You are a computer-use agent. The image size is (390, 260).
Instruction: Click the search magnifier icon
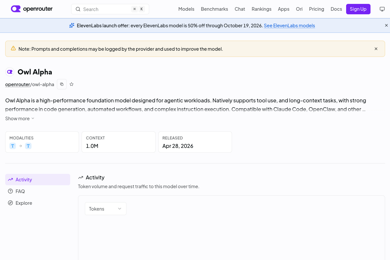click(78, 9)
